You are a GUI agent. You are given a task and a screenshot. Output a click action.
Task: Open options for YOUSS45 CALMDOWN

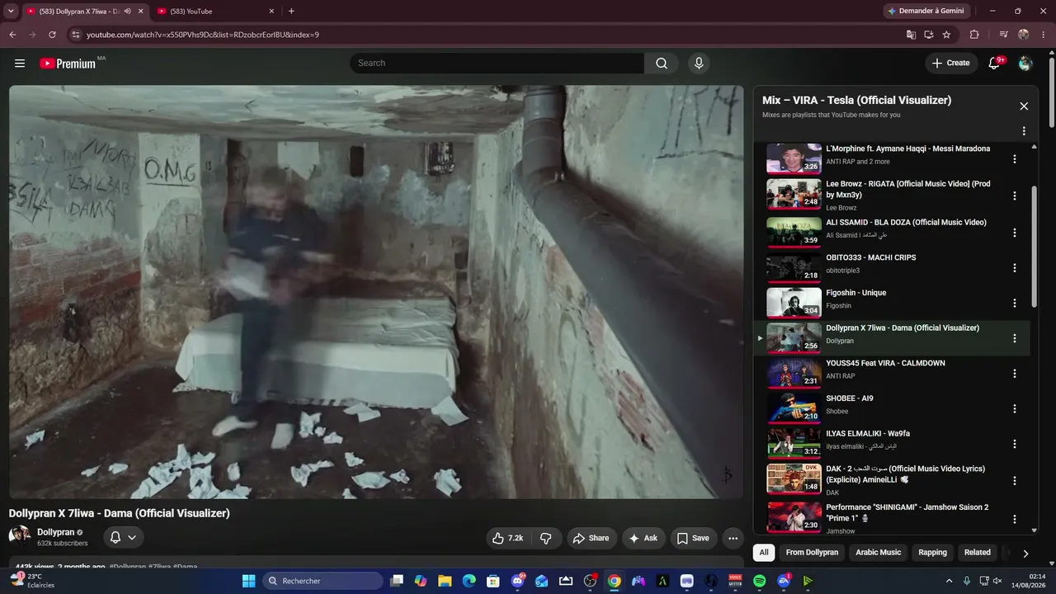click(x=1015, y=374)
